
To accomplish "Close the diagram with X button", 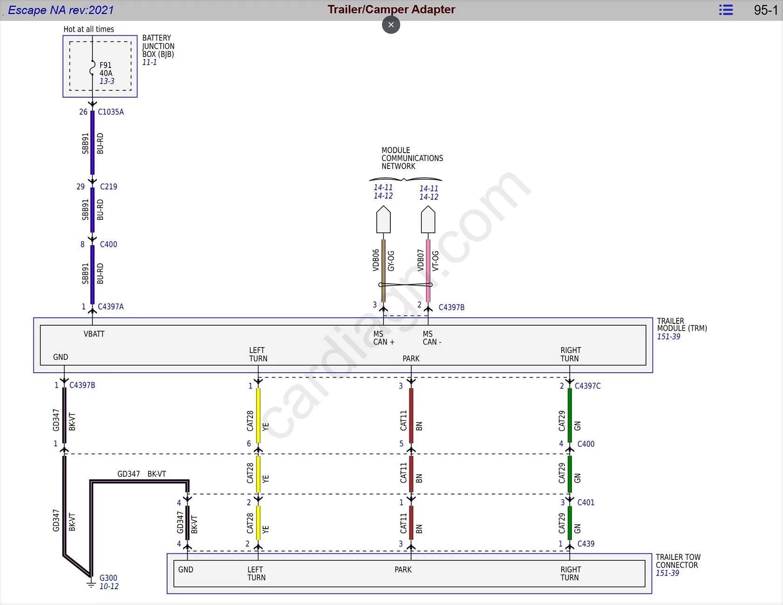I will [x=391, y=25].
